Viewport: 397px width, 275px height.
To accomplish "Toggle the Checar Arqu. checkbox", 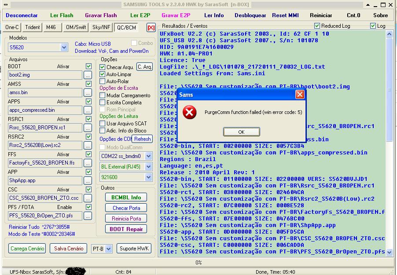I will coord(102,67).
